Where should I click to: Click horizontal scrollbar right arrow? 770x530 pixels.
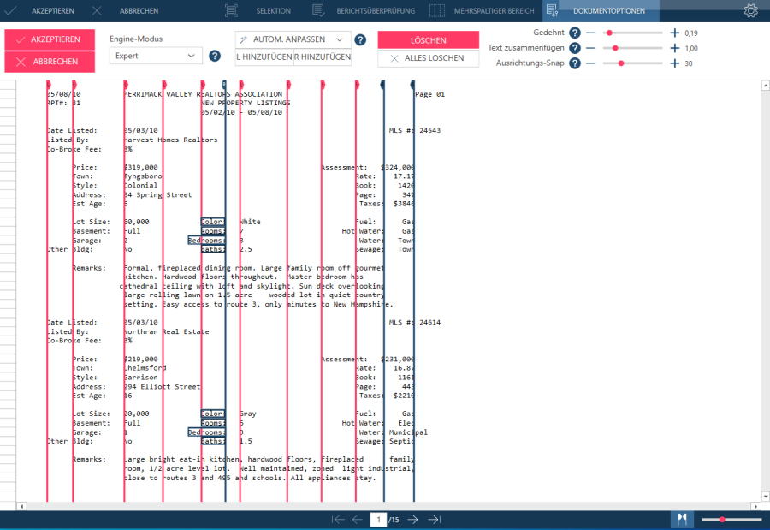coord(755,506)
